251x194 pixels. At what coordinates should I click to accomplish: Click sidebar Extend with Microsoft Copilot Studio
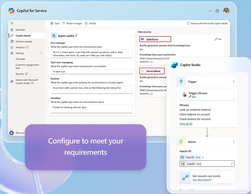tap(27, 81)
